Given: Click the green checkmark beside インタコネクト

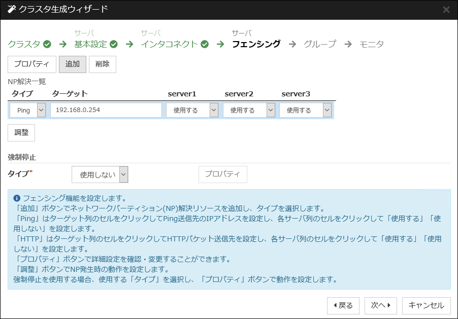Looking at the screenshot, I should [x=204, y=44].
